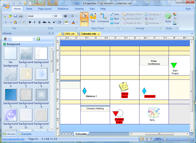Expand Rotate & Flip dropdown arrow
This screenshot has width=196, height=143.
click(142, 23)
